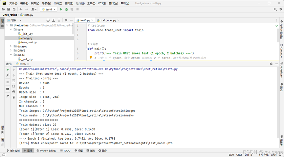The height and width of the screenshot is (157, 284).
Task: Open editor tabs more options menu
Action: 277,20
